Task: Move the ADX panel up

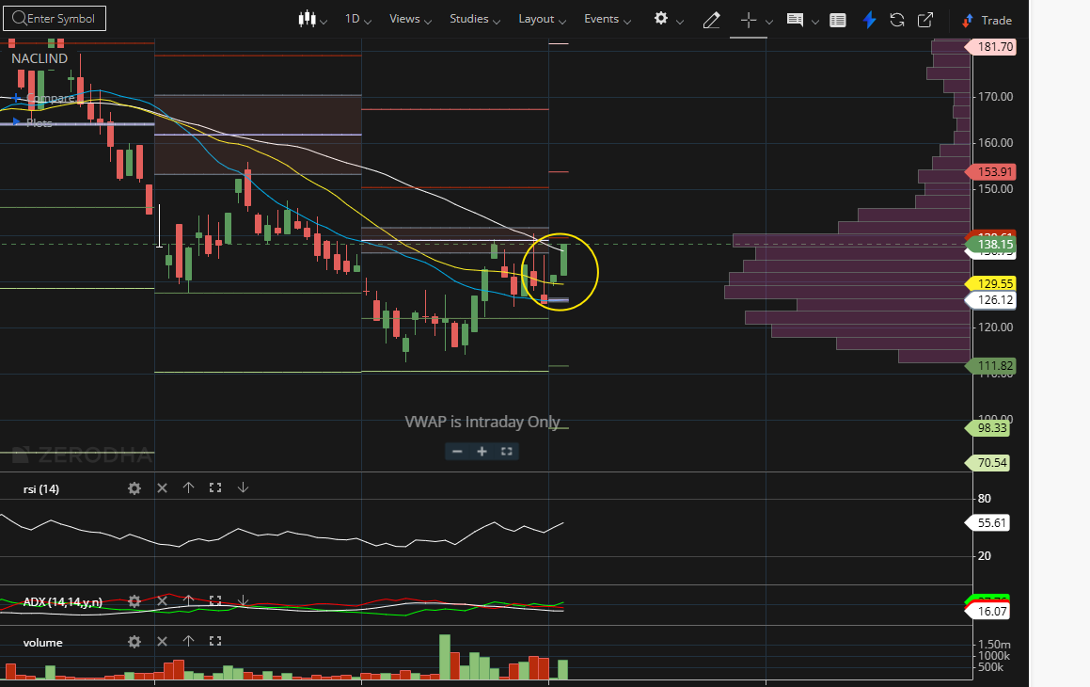Action: (x=188, y=600)
